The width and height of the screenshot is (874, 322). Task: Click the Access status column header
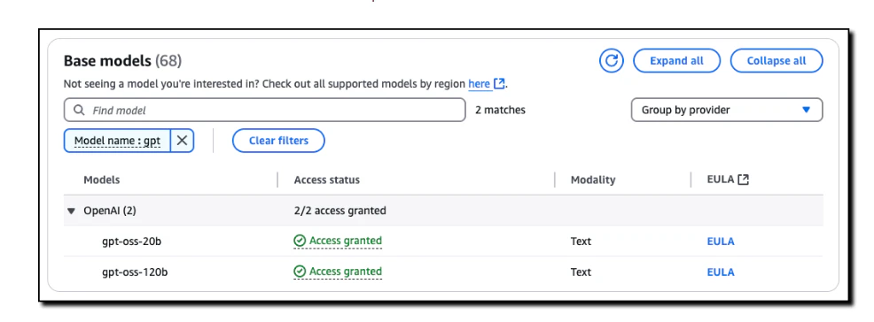pos(326,180)
